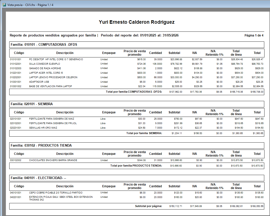The image size is (270, 216).
Task: Click page subtotal $150,112.71
Action: (176, 206)
